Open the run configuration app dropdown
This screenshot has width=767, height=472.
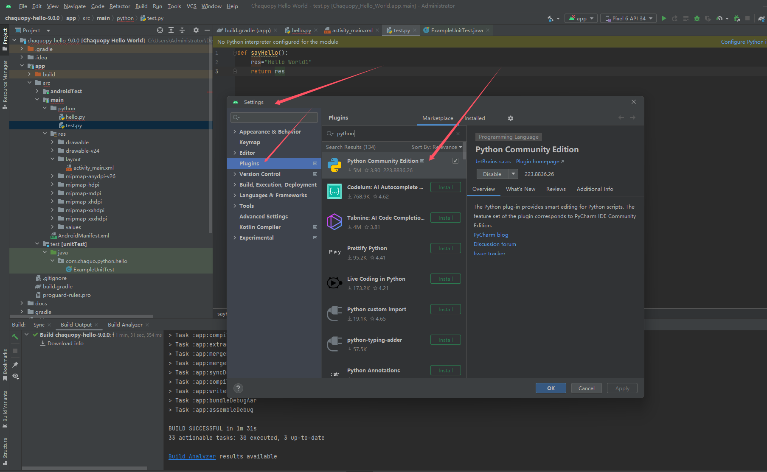pyautogui.click(x=581, y=18)
